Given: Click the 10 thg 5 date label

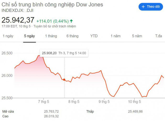Looking at the screenshot, I should 134,101.
